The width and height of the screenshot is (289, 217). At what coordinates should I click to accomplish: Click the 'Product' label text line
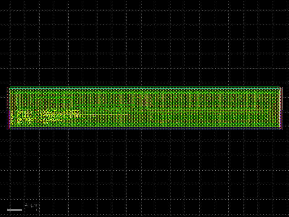[53, 116]
